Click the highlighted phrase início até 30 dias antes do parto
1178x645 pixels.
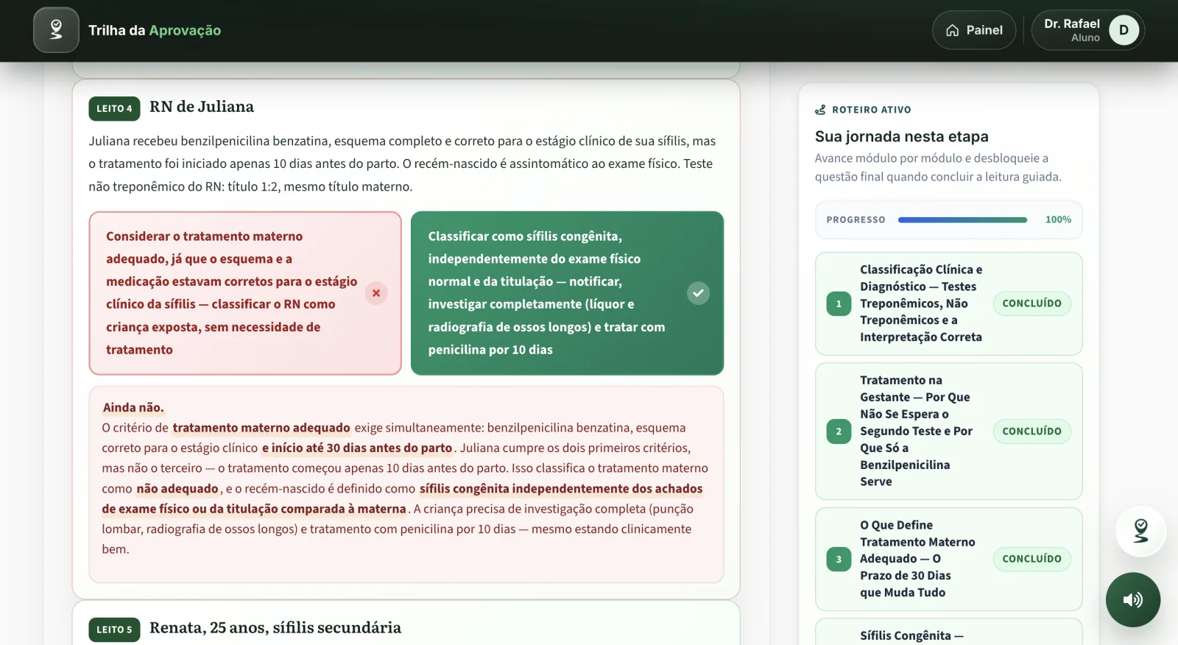(357, 448)
